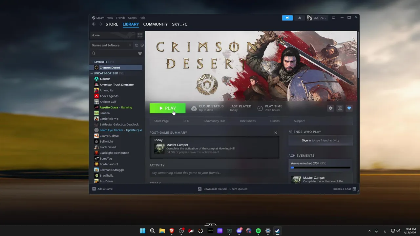Open Friends & Chat

click(345, 189)
